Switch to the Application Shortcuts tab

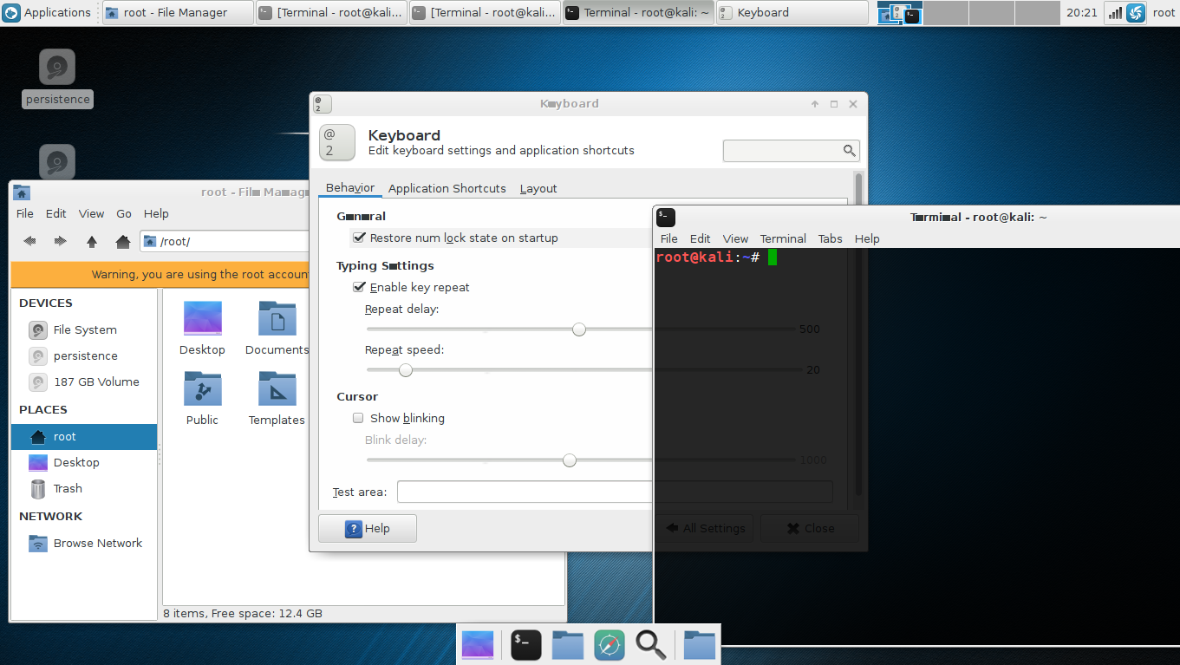click(447, 188)
